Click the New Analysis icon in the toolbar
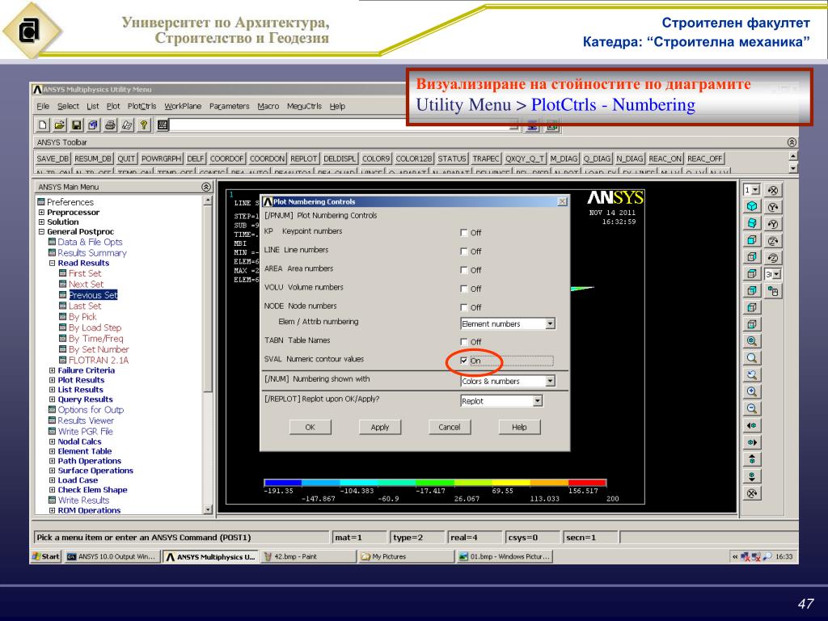Image resolution: width=828 pixels, height=621 pixels. (43, 125)
